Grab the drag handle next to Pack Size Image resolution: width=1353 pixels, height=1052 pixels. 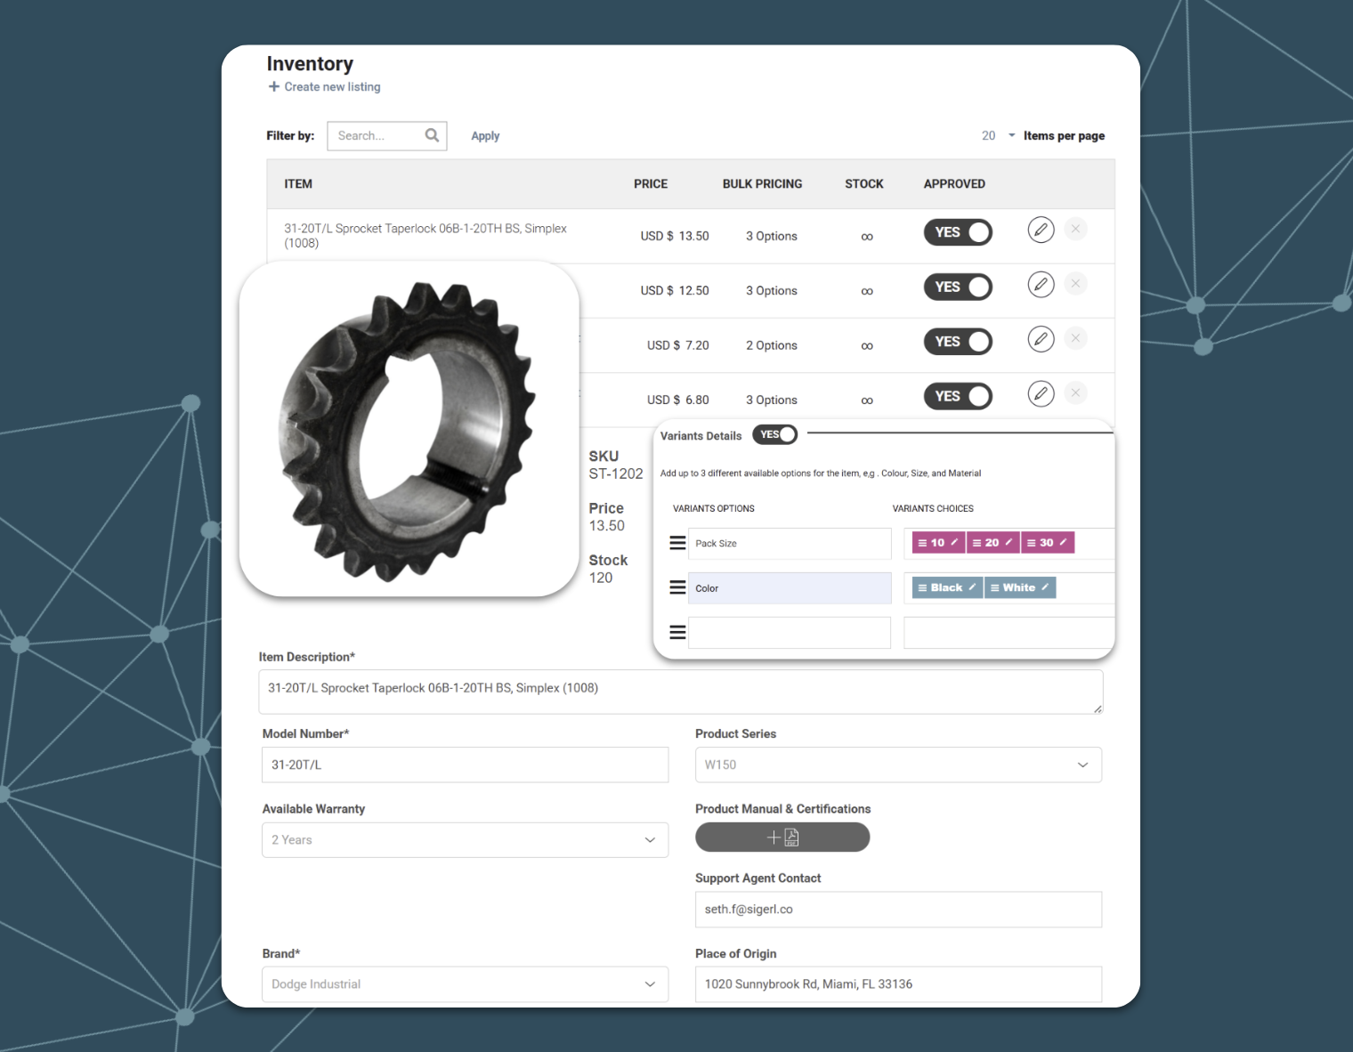677,543
